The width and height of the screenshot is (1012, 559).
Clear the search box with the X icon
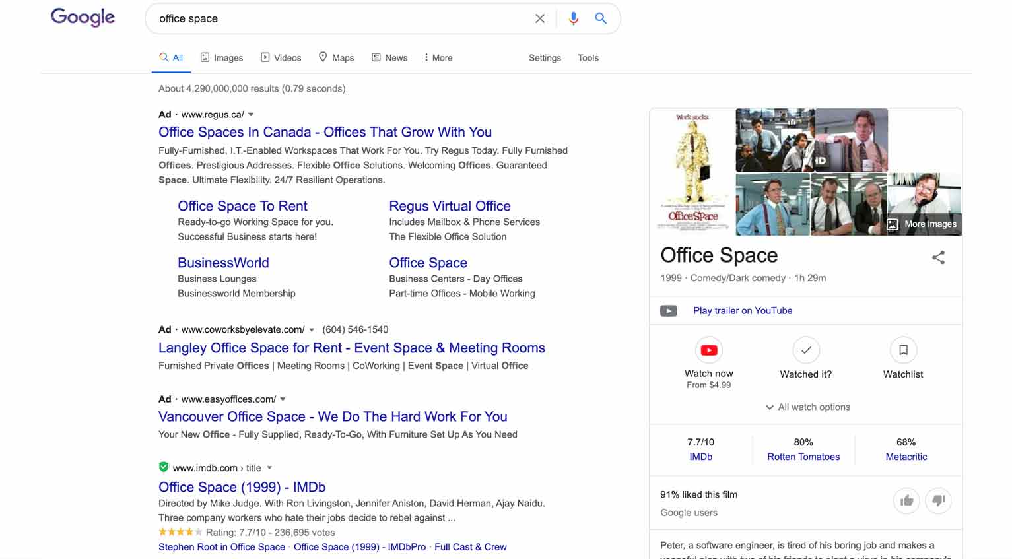point(540,18)
